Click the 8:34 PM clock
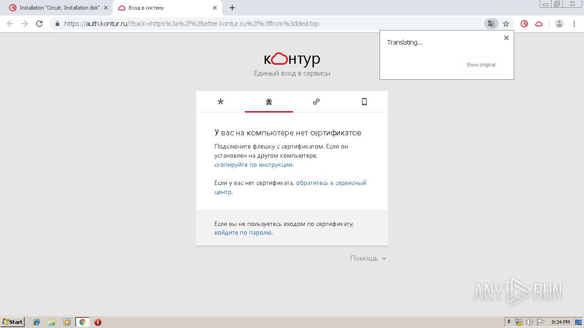The image size is (584, 328). 560,322
